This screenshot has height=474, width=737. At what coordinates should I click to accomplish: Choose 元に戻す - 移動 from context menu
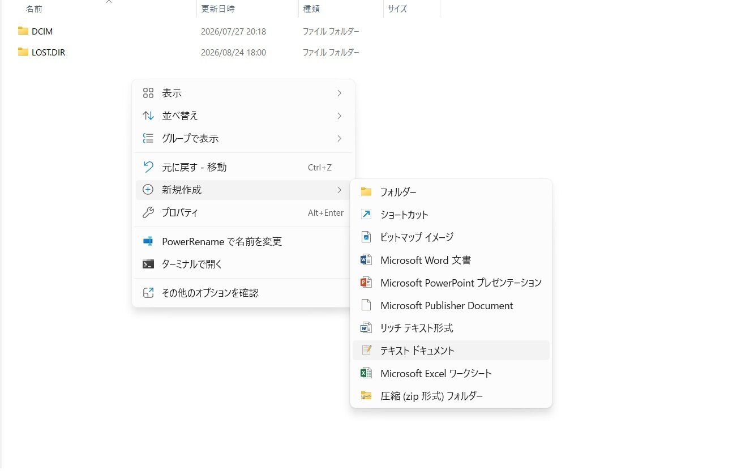coord(243,167)
